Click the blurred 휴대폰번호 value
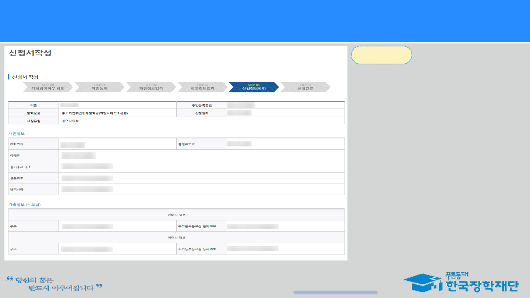Screen dimensions: 530x298 [x=239, y=144]
